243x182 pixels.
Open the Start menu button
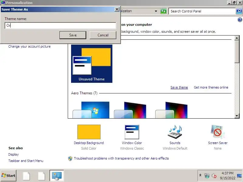[9, 176]
